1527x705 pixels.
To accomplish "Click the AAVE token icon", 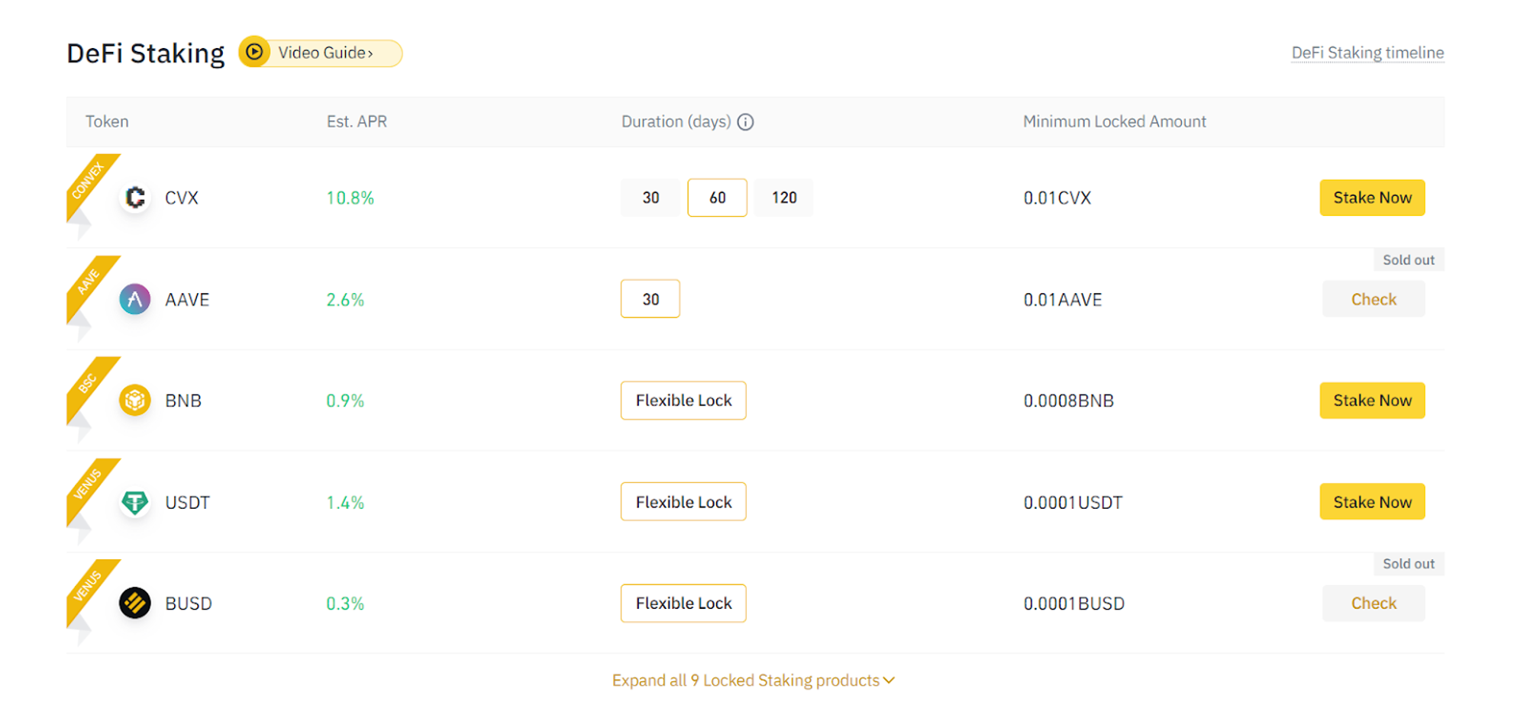I will pos(134,299).
